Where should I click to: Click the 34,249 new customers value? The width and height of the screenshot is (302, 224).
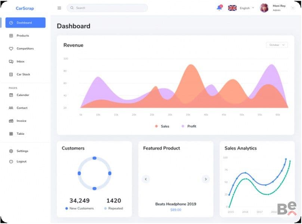point(80,200)
